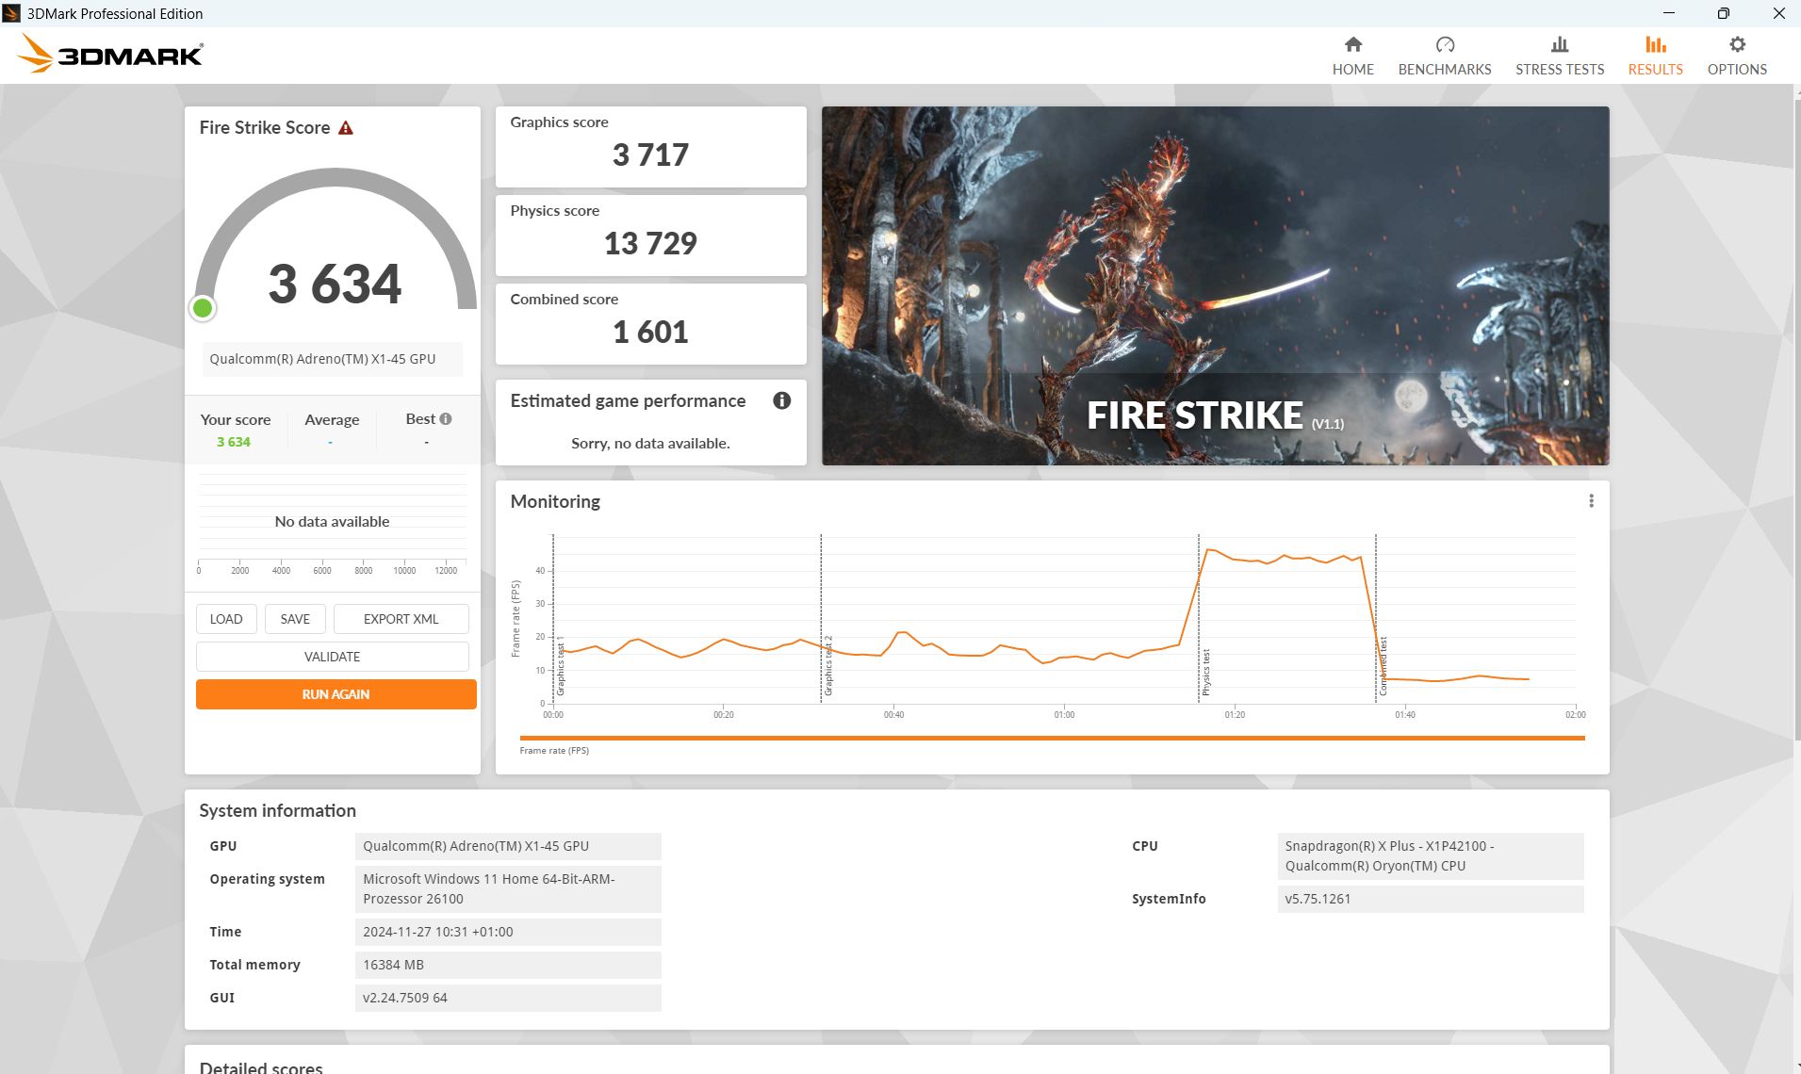Click the green score indicator on gauge

click(x=203, y=308)
